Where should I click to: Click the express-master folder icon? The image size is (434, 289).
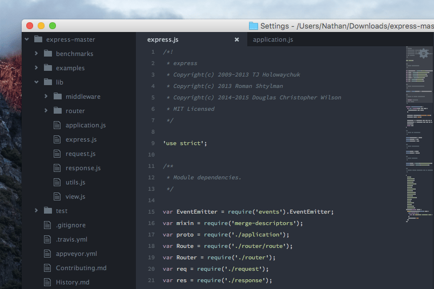pos(38,39)
